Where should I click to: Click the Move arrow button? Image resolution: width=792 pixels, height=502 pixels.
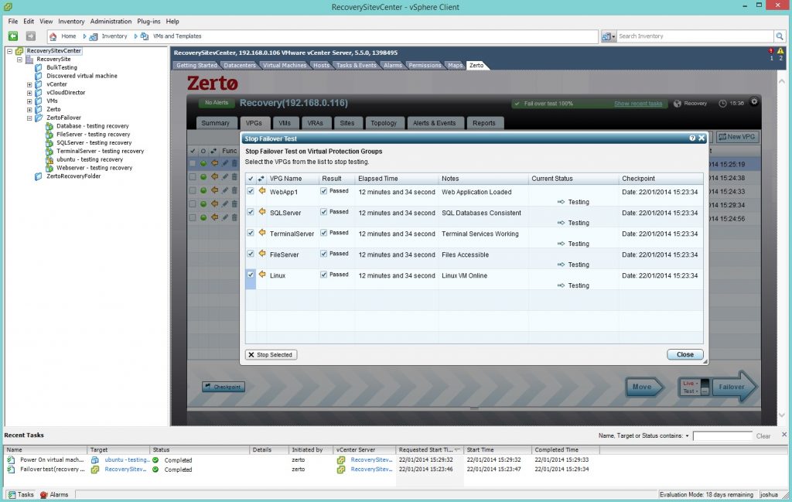[x=644, y=387]
